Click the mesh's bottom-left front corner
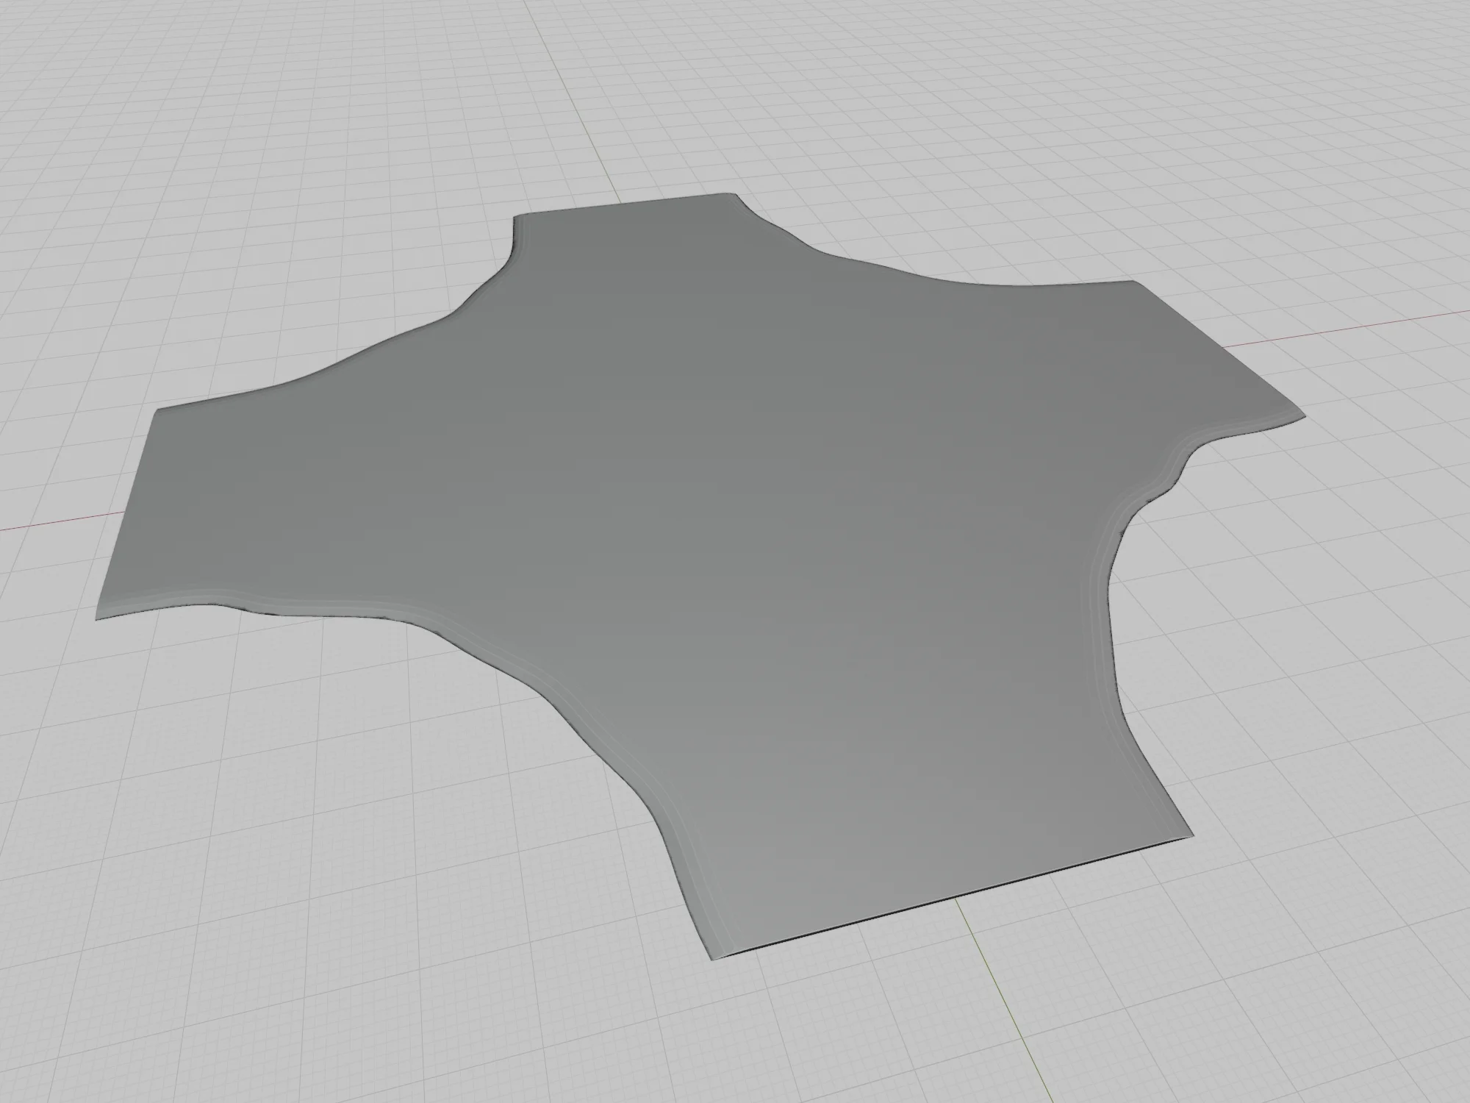Screen dimensions: 1470x1103 pos(713,957)
